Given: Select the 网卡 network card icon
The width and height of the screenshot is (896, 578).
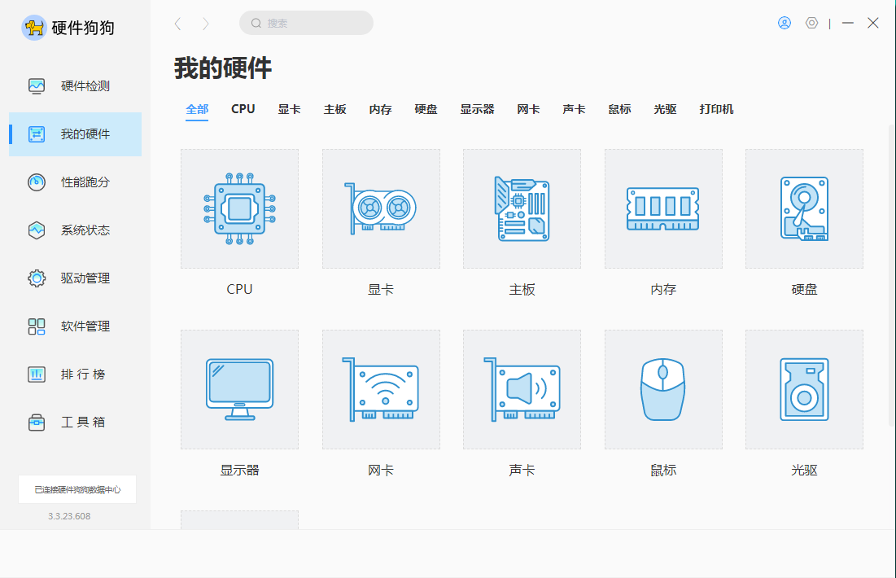Looking at the screenshot, I should (x=381, y=390).
